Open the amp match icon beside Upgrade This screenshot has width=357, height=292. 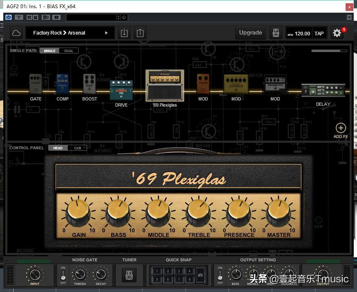(276, 33)
